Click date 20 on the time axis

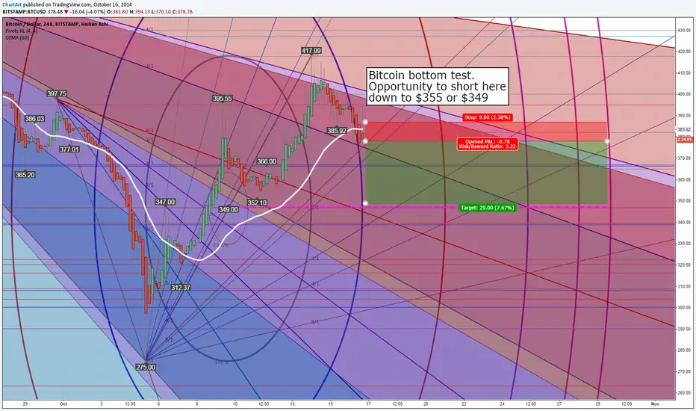coord(426,404)
